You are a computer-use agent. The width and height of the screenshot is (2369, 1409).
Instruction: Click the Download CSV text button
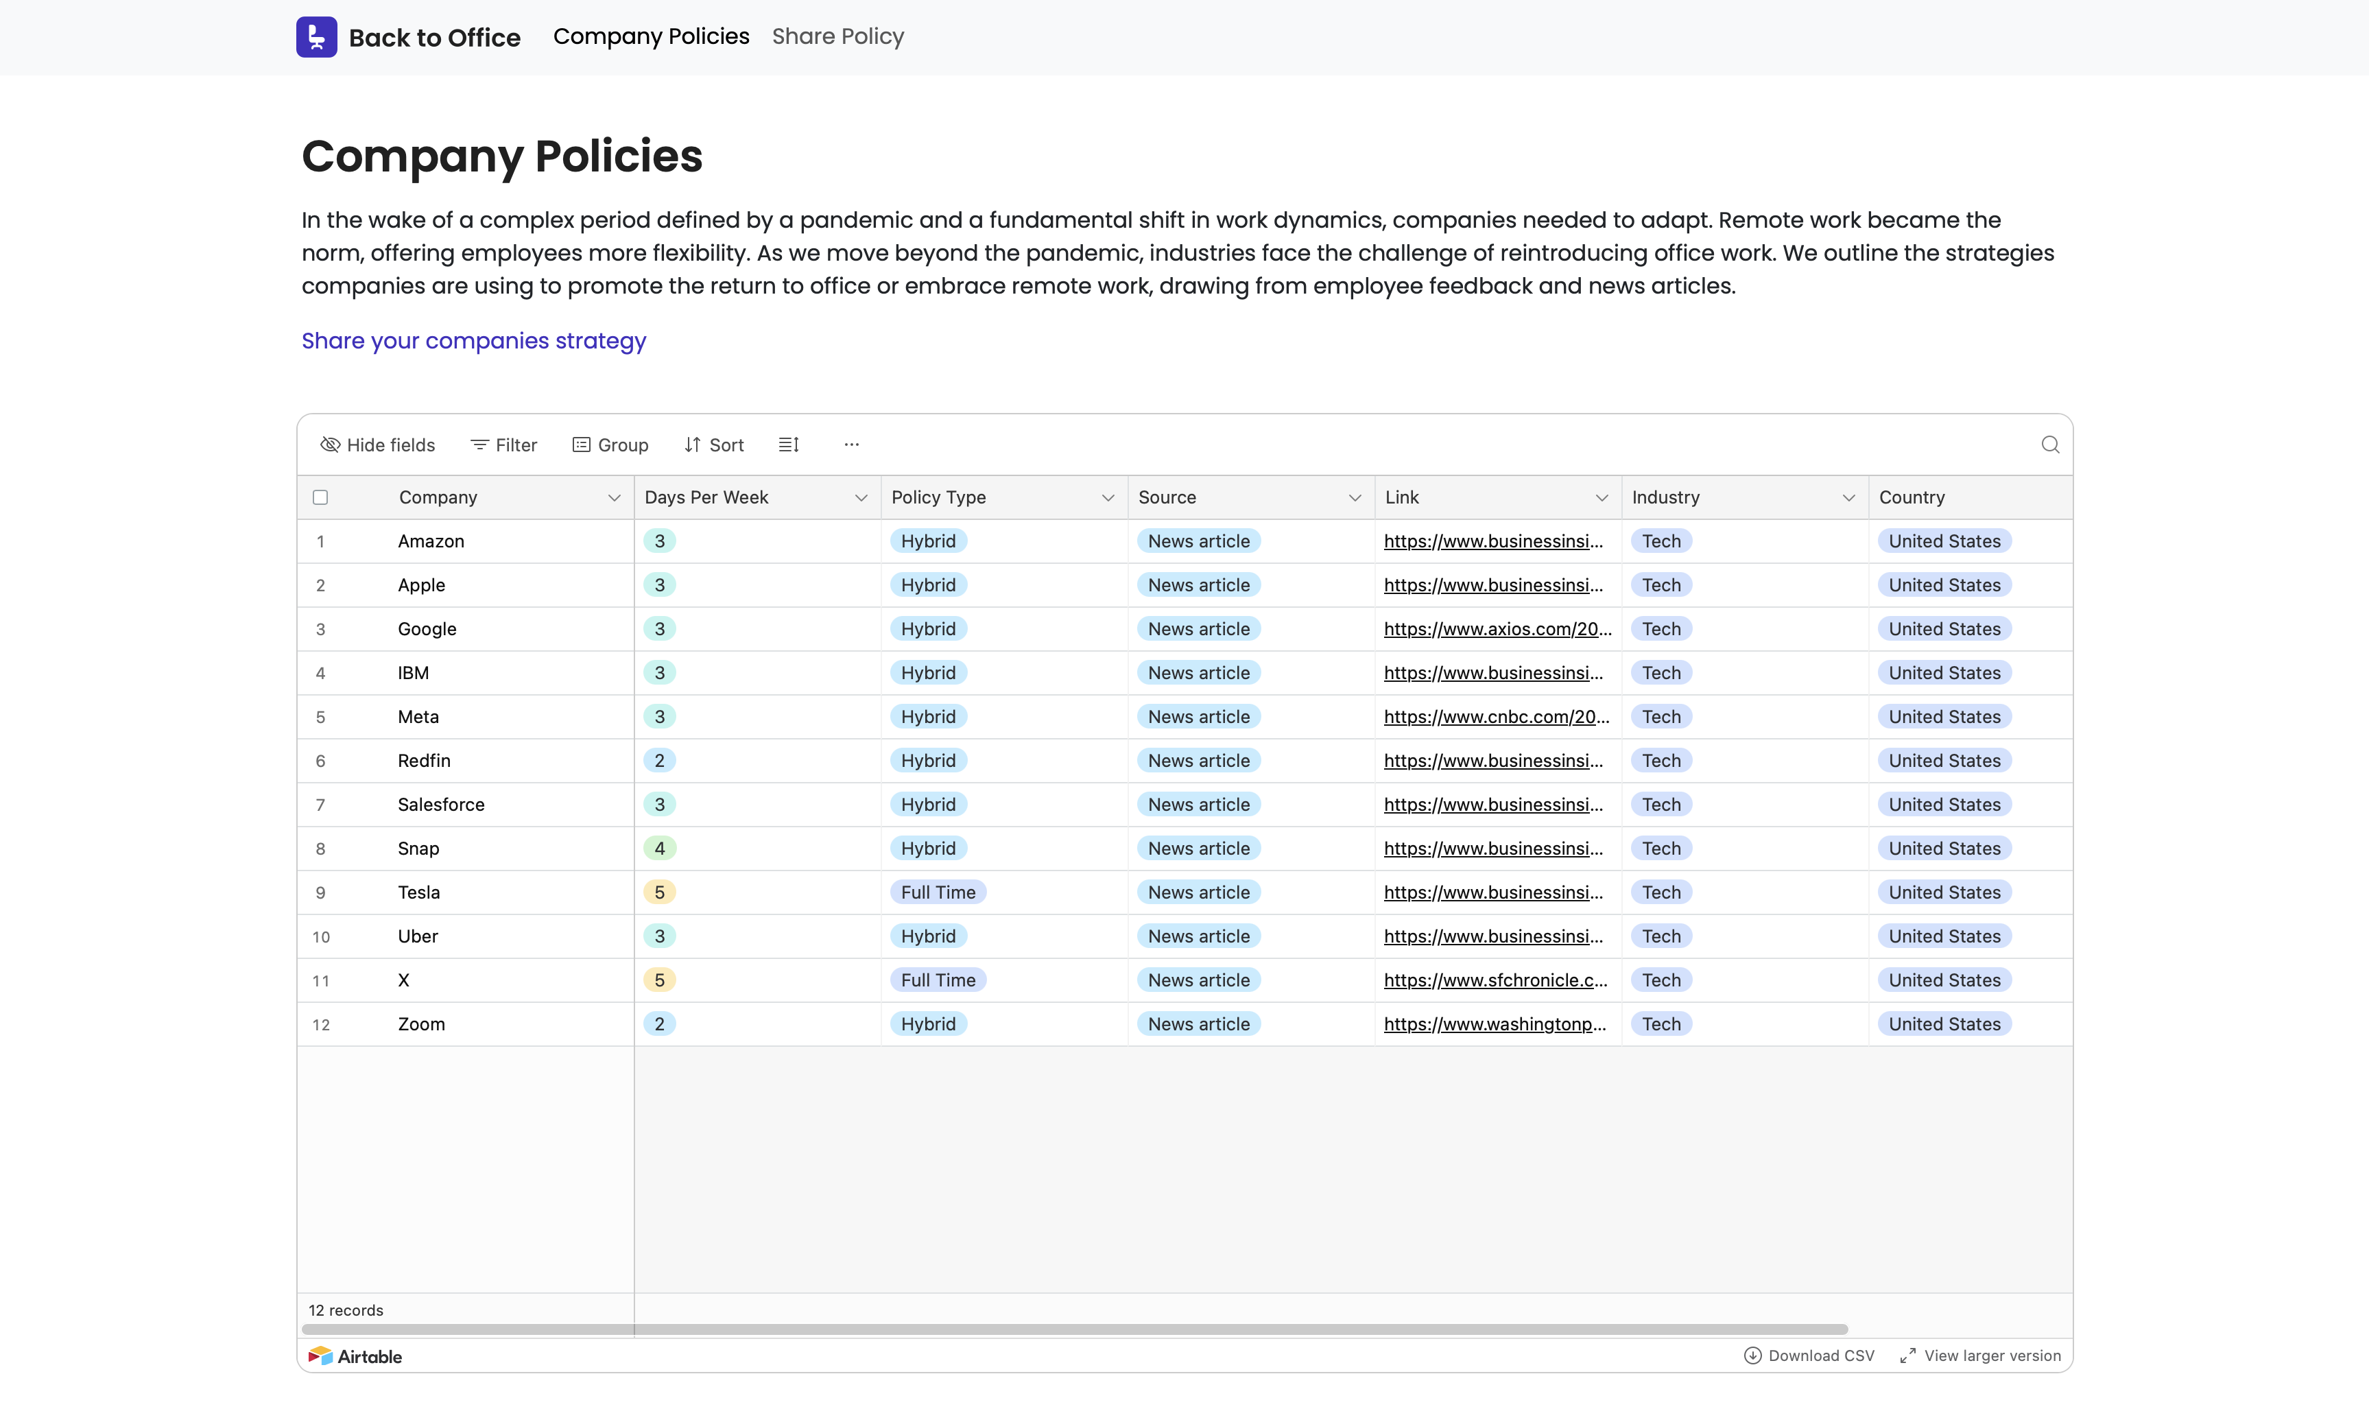tap(1822, 1355)
